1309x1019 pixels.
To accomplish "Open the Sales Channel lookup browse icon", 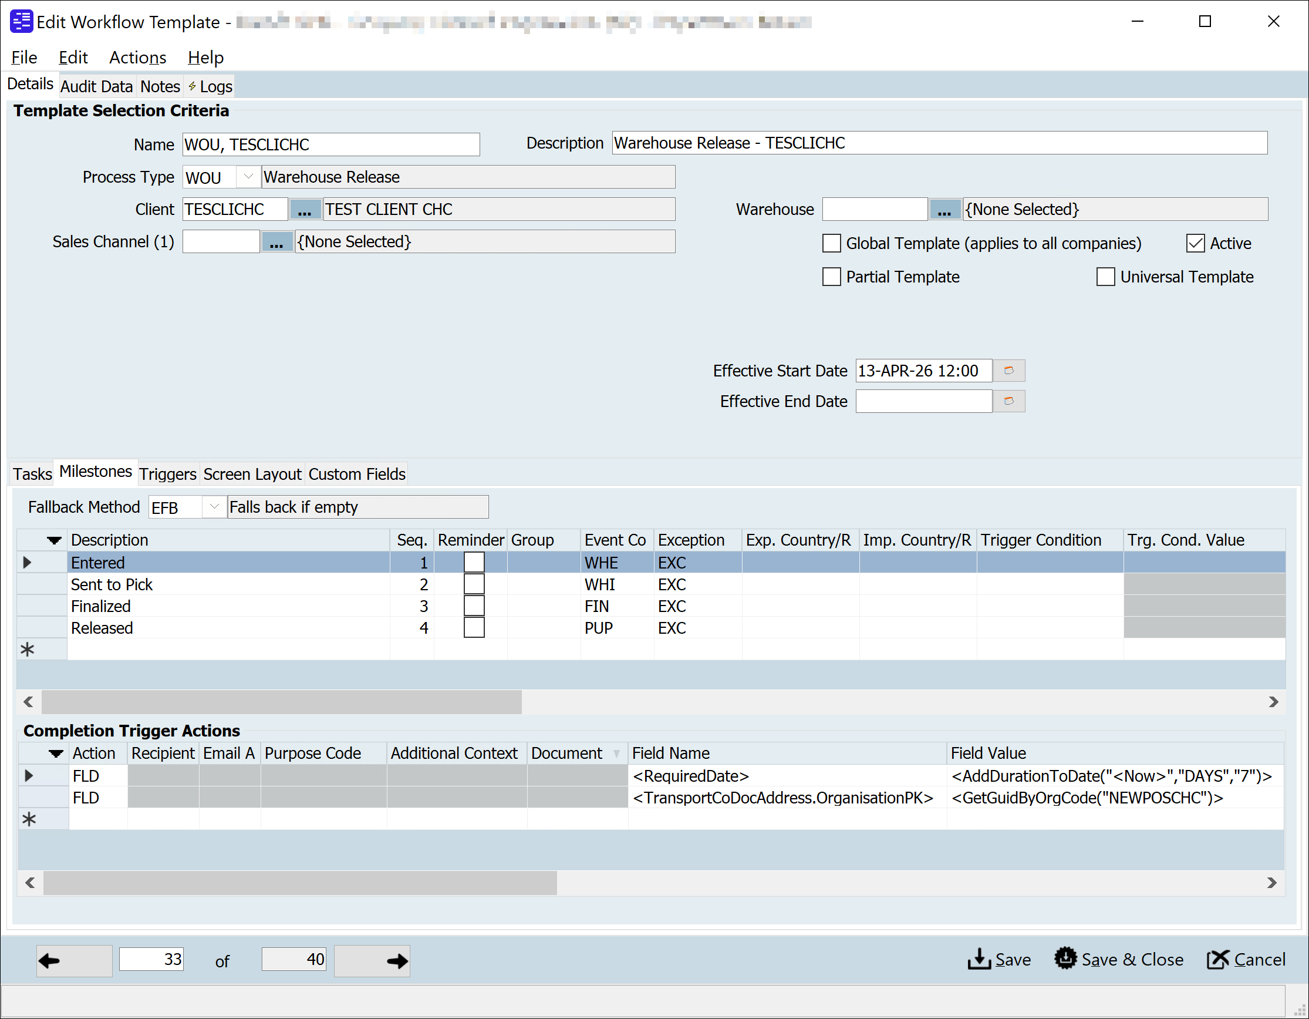I will 277,241.
